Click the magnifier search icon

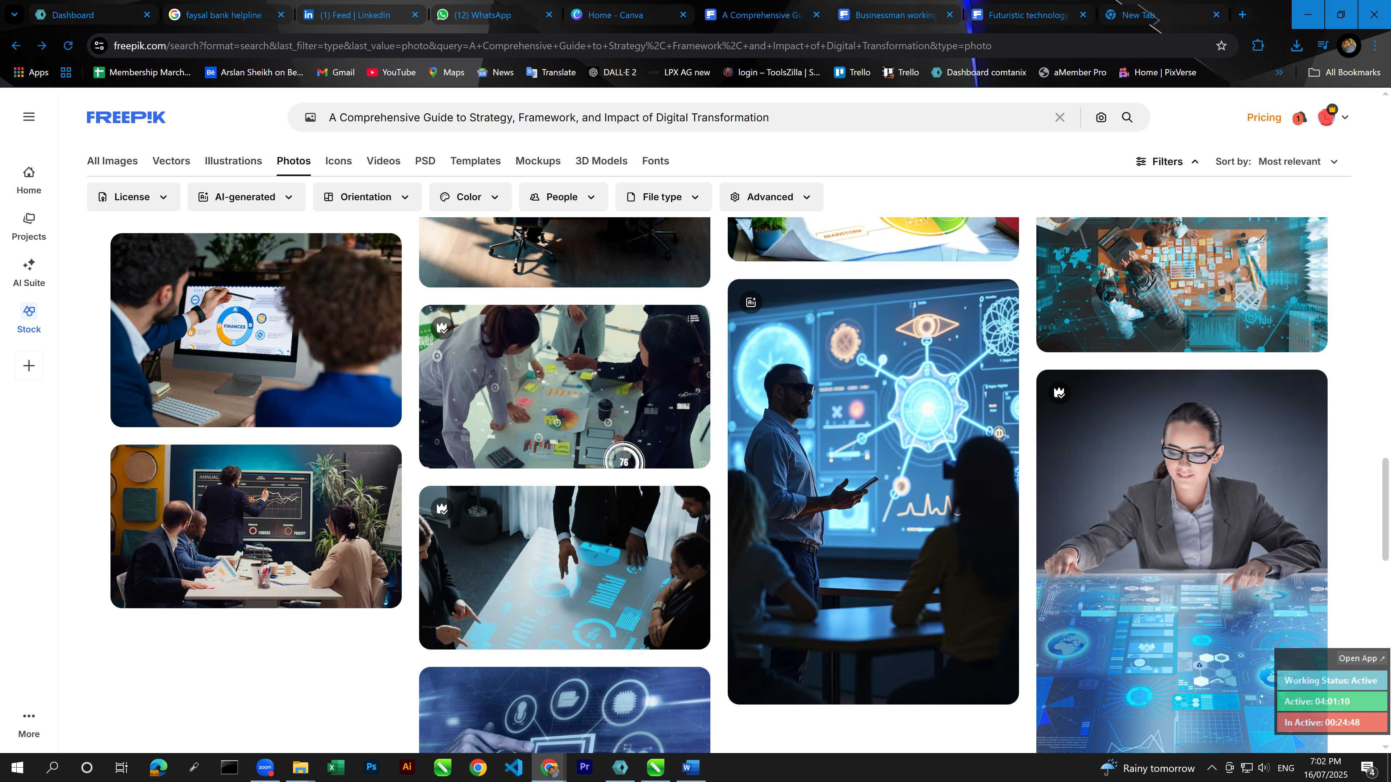click(1128, 117)
